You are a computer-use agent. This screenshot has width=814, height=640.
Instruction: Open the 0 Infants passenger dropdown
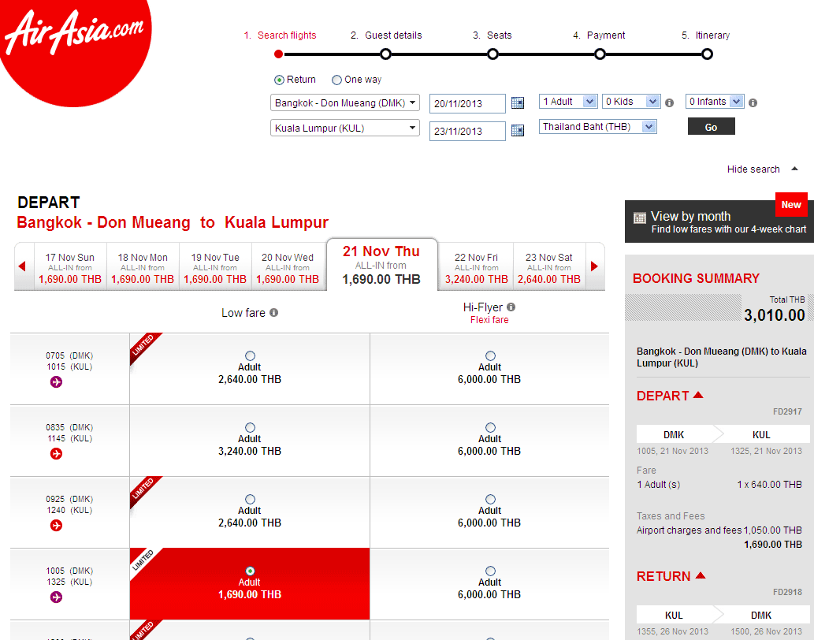(715, 101)
